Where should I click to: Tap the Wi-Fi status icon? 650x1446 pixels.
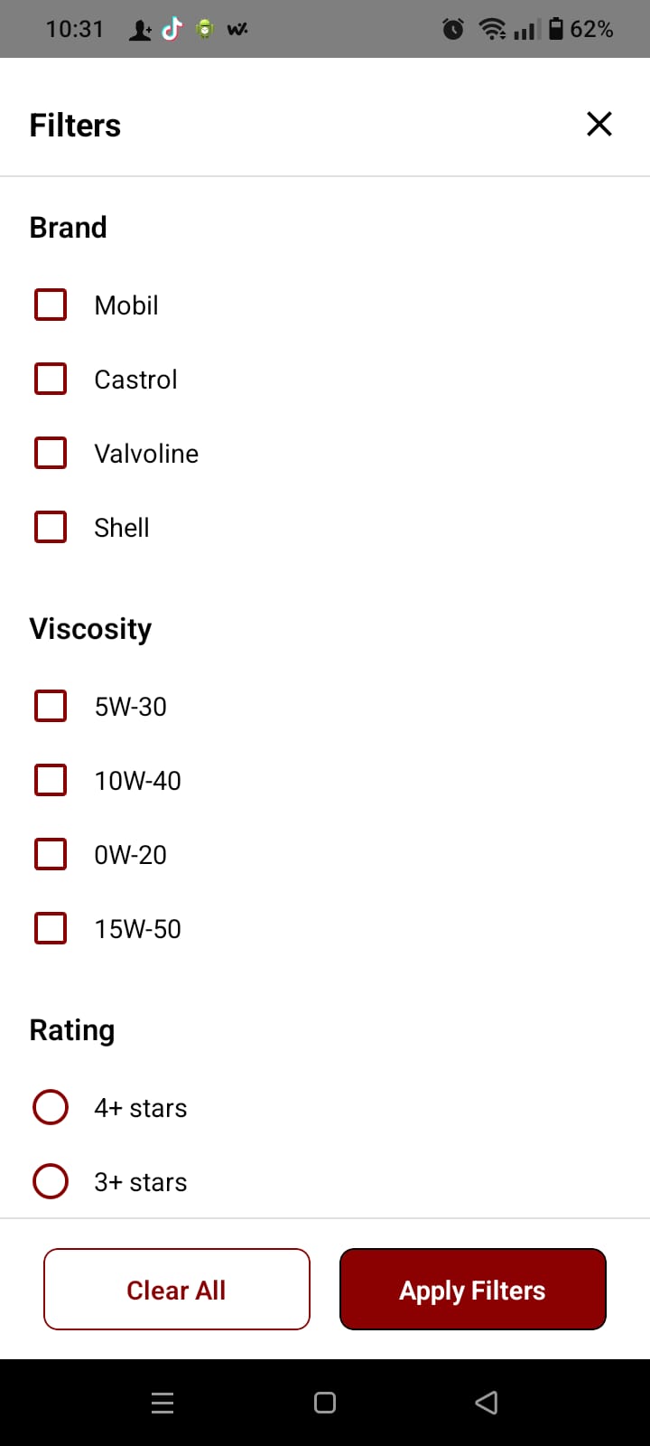492,29
